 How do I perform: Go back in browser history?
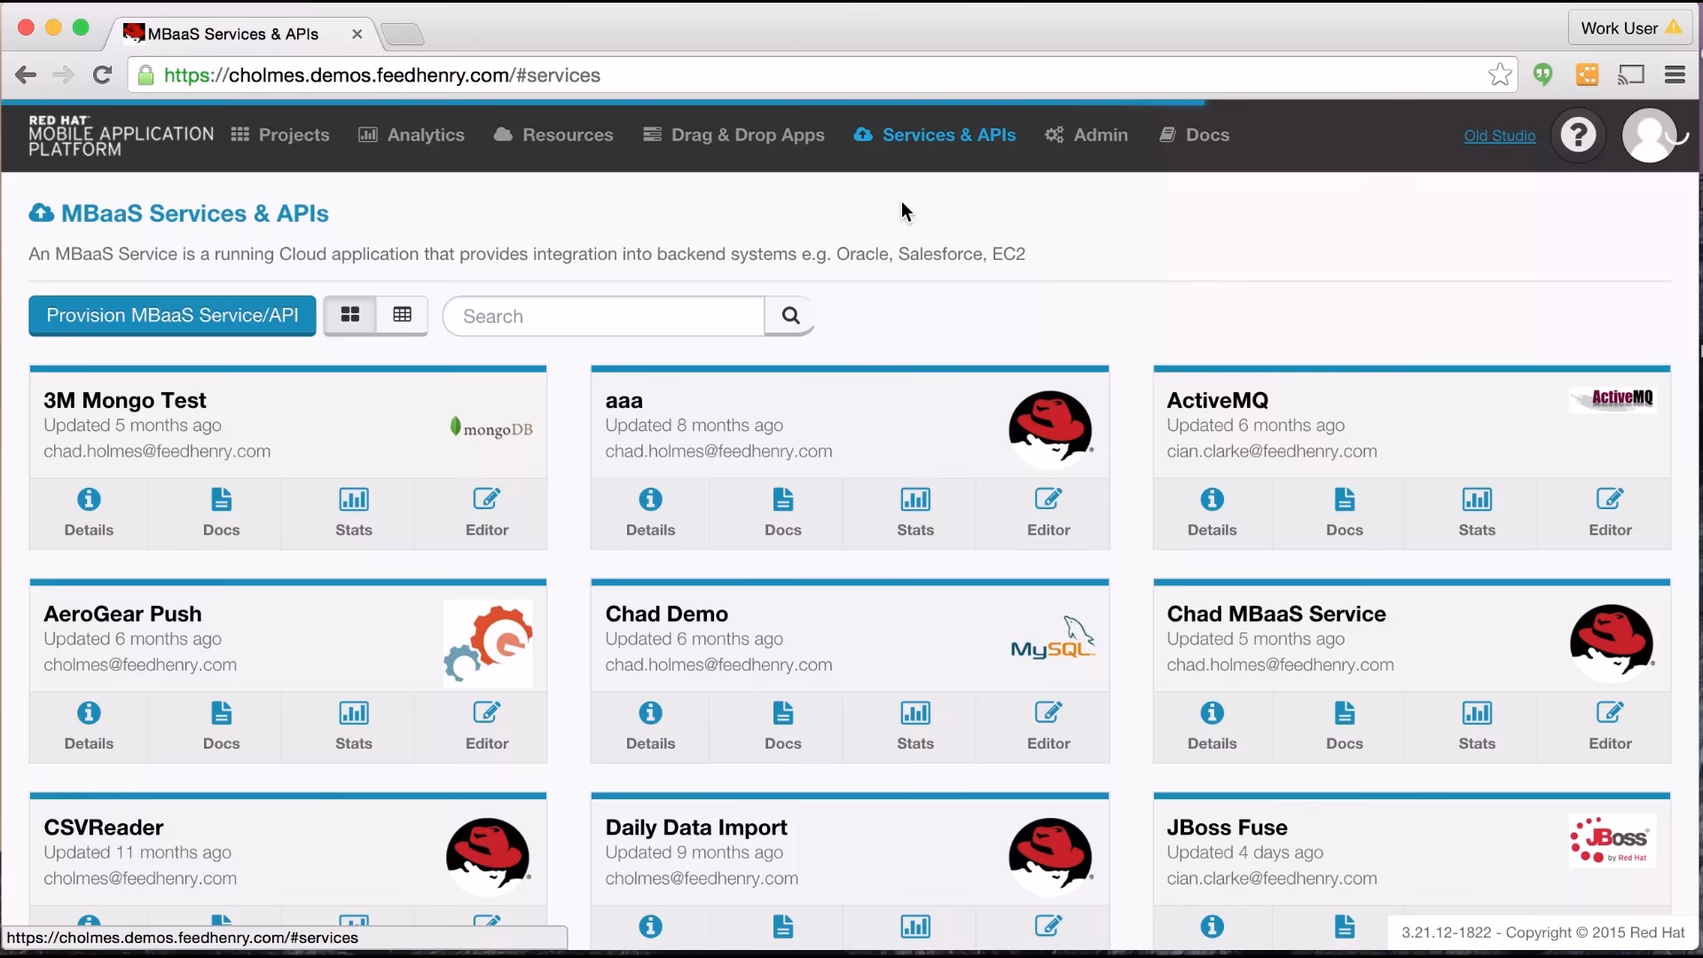click(x=26, y=75)
